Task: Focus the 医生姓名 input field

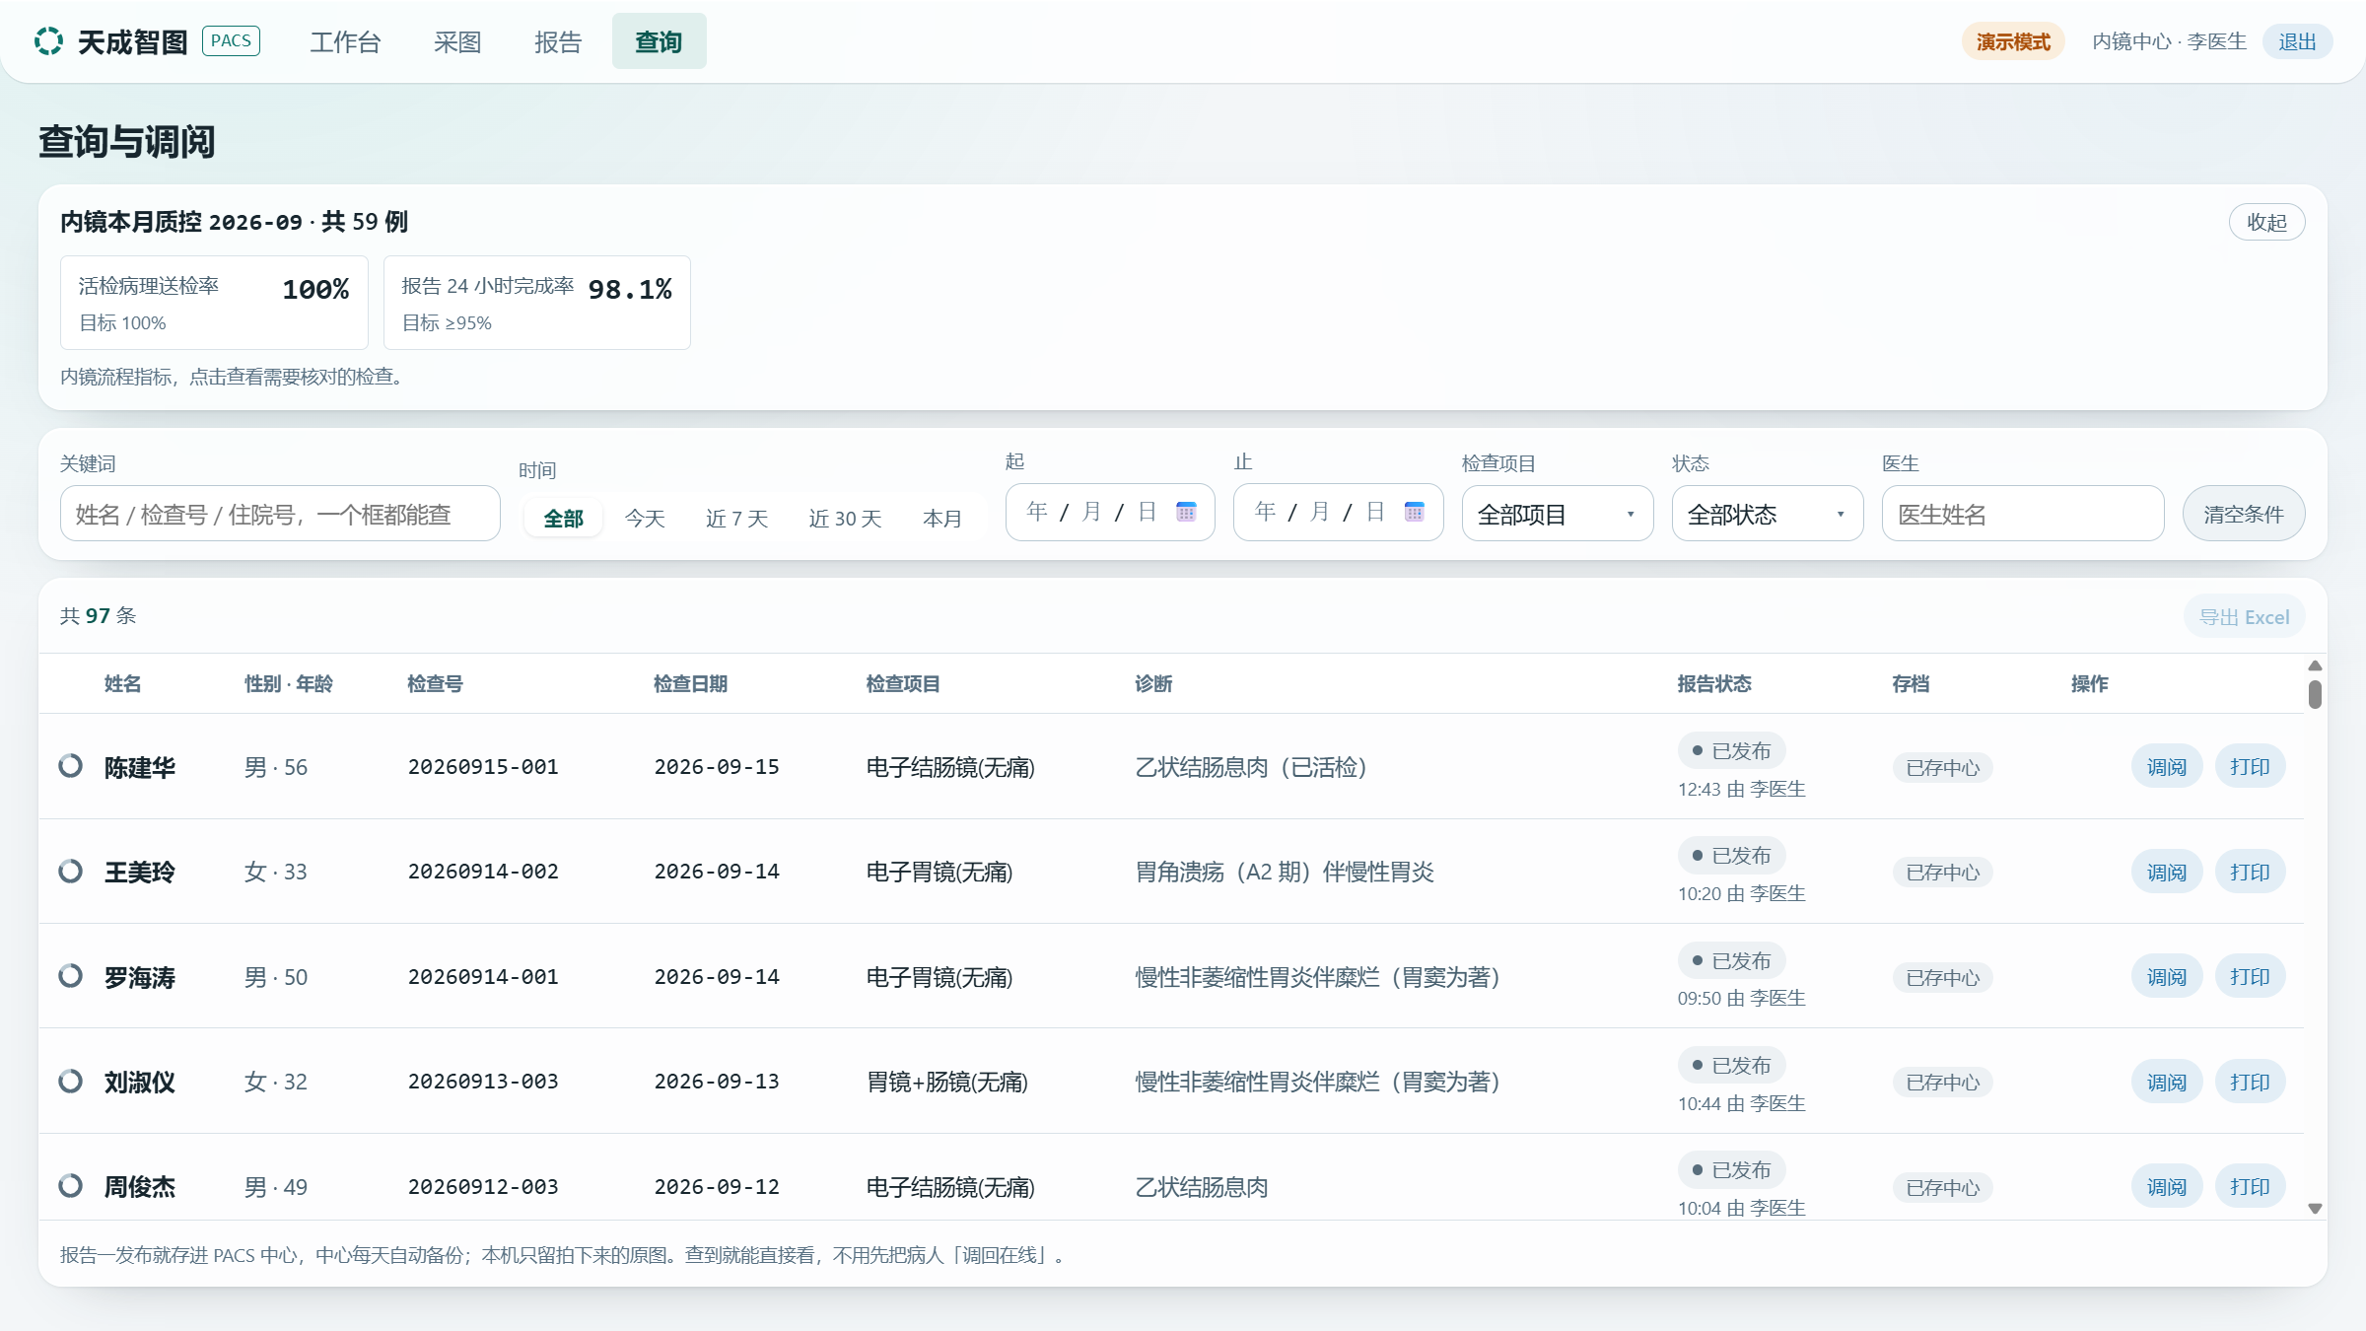Action: [x=2022, y=513]
